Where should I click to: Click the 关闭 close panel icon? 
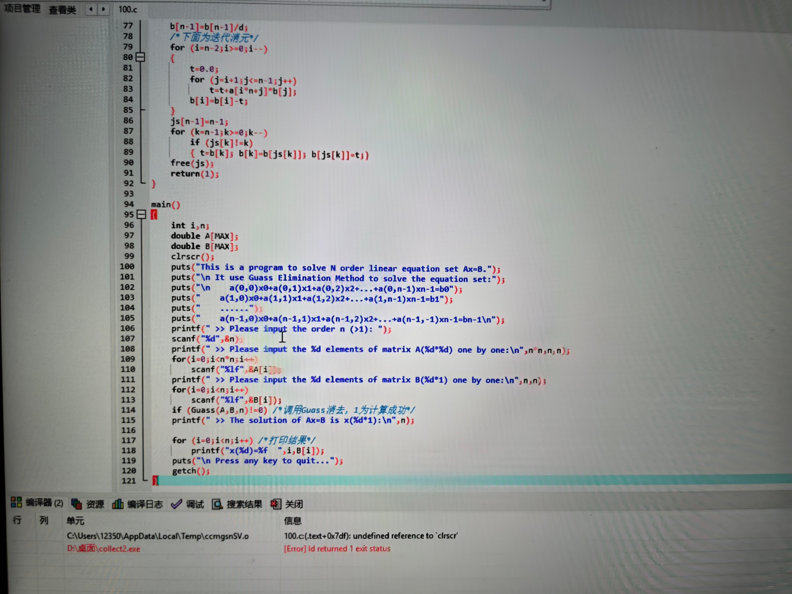(276, 504)
